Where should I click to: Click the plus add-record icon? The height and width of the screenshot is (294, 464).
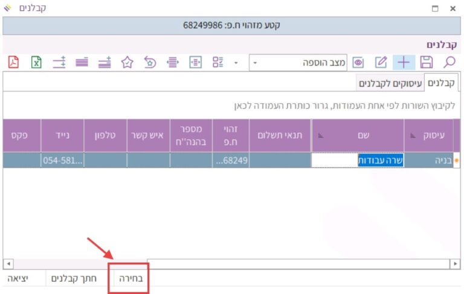click(403, 62)
